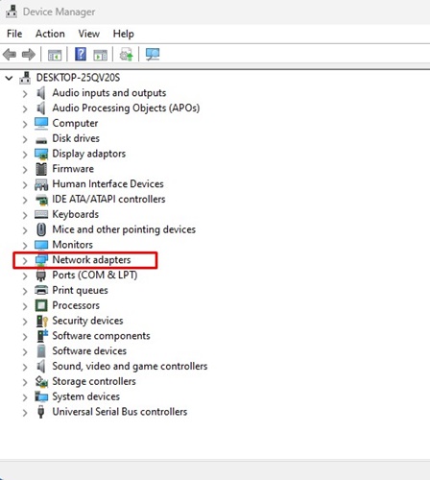The height and width of the screenshot is (480, 430).
Task: Expand the Display adaptors node
Action: pos(25,155)
